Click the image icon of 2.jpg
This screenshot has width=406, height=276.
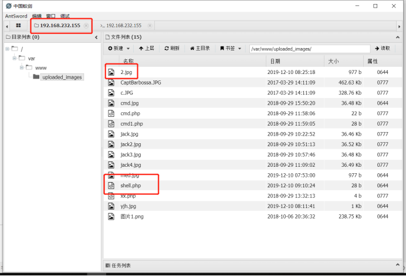point(111,72)
